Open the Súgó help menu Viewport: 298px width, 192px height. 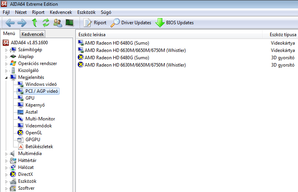tap(106, 12)
